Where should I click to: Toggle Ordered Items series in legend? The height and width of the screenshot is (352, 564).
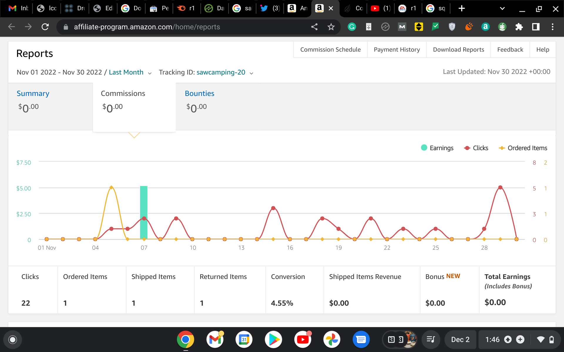(523, 148)
